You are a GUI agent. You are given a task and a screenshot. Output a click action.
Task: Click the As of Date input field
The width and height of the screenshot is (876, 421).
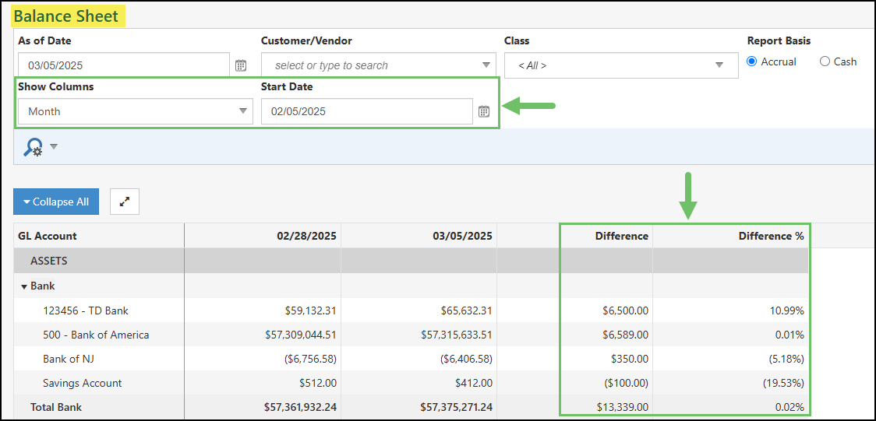[x=124, y=65]
